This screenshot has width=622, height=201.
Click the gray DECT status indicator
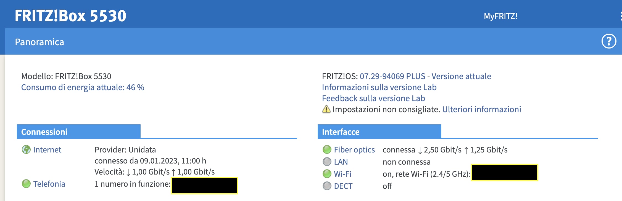(327, 186)
